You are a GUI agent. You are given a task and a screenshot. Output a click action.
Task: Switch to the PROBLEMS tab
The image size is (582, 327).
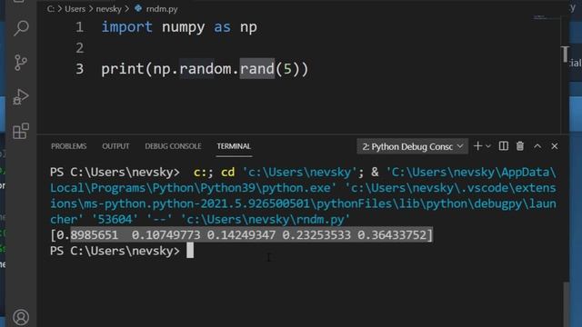pos(69,146)
